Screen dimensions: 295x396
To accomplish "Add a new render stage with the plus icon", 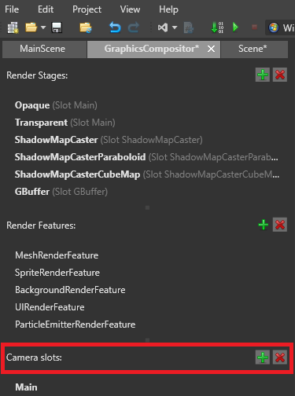I will (x=263, y=75).
